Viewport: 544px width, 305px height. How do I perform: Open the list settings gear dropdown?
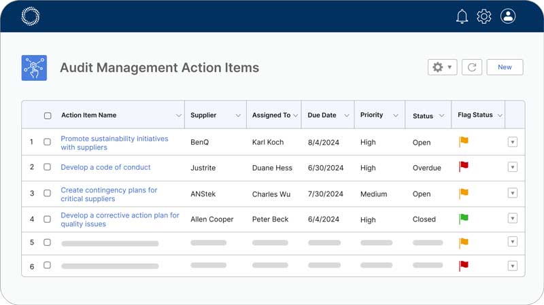442,67
